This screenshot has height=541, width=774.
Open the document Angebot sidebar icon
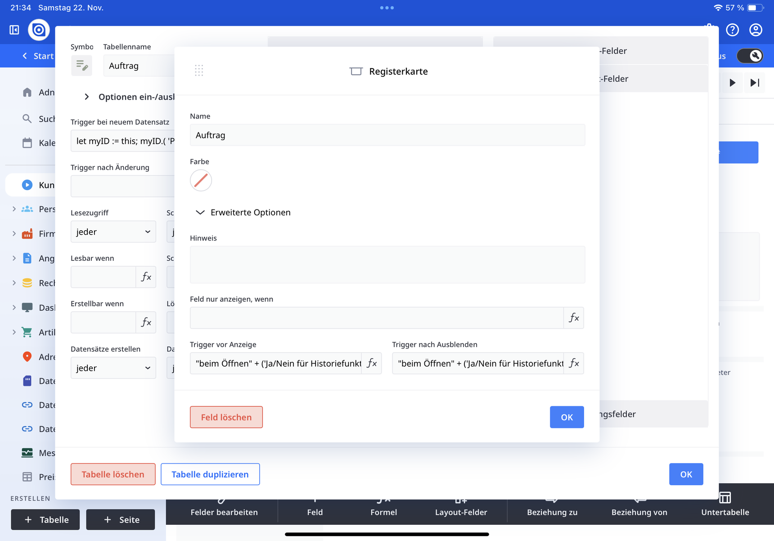27,258
